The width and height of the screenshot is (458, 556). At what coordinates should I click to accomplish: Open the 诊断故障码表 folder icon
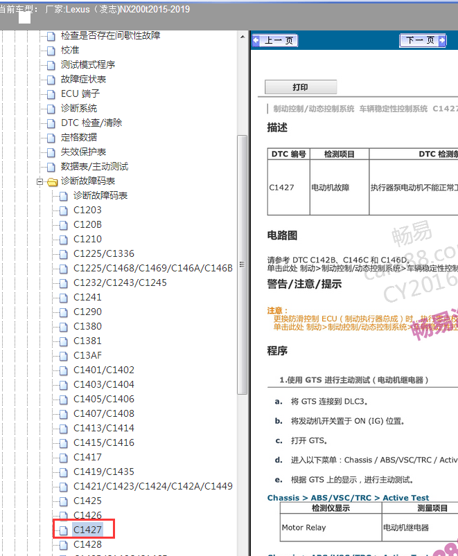52,181
